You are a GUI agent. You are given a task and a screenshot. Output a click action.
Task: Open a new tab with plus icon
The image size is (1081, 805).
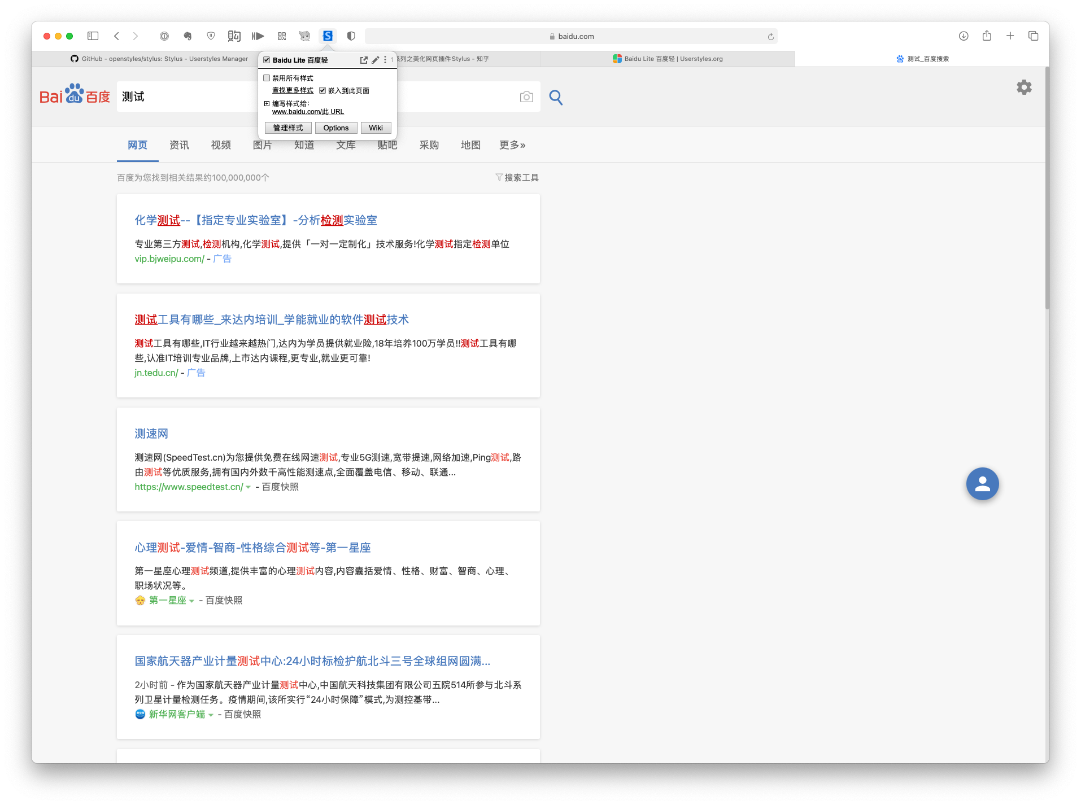(1010, 36)
